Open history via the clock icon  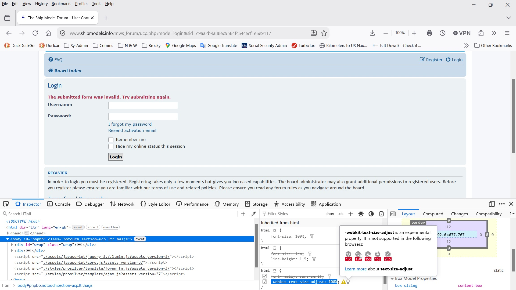tap(442, 33)
